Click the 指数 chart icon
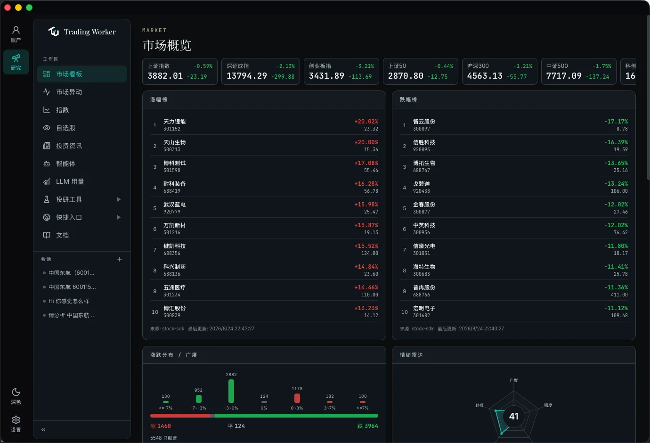This screenshot has width=650, height=443. [47, 110]
